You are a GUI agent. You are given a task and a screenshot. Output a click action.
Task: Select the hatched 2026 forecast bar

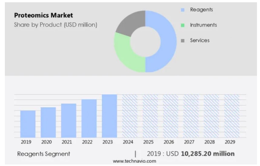170,116
